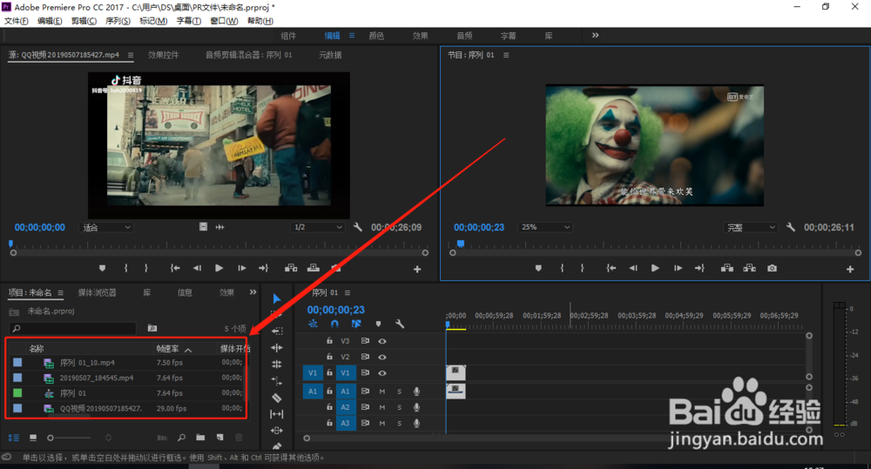Switch to 效果控件 tab
Viewport: 871px width, 469px height.
164,55
